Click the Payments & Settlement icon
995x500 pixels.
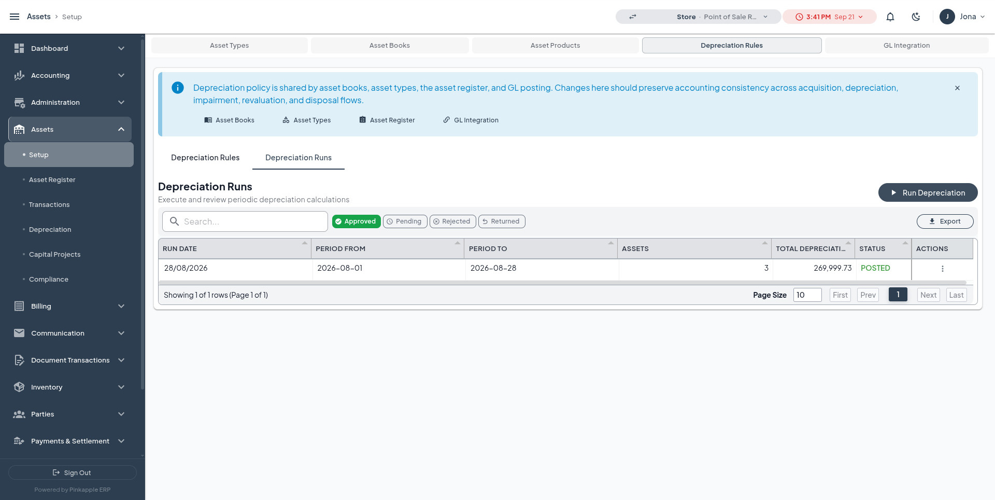click(19, 441)
